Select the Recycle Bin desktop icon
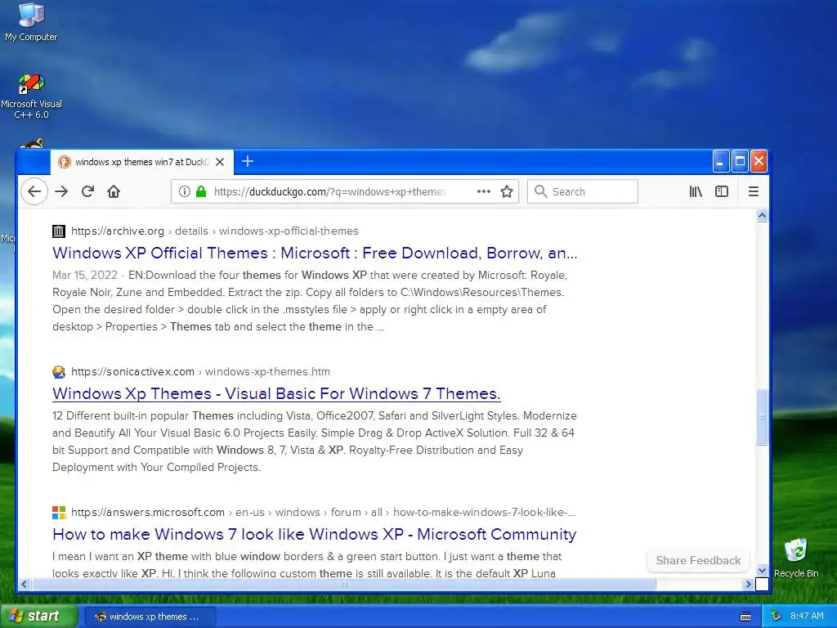837x628 pixels. [x=796, y=558]
